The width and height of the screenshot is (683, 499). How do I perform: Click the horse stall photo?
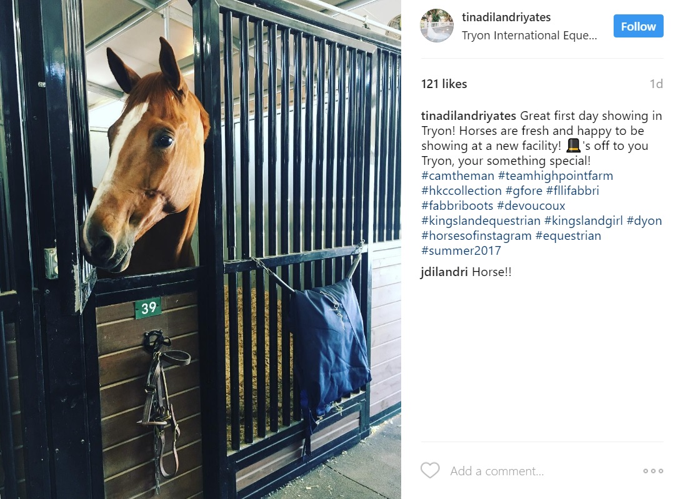(201, 250)
